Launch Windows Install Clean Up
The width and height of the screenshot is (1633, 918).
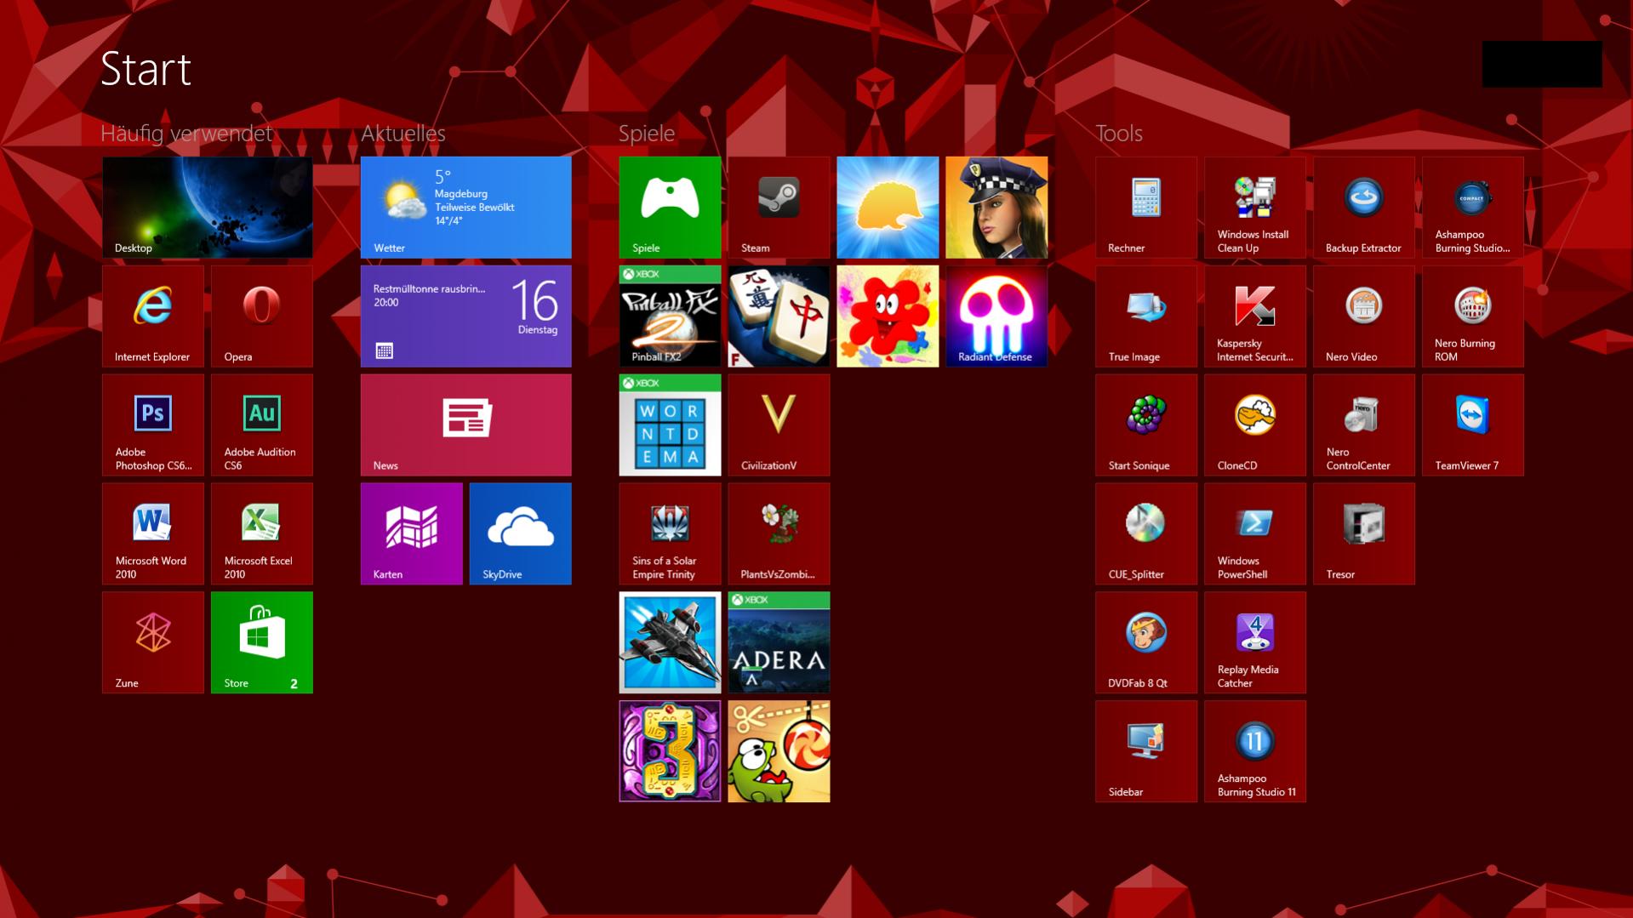click(1255, 207)
